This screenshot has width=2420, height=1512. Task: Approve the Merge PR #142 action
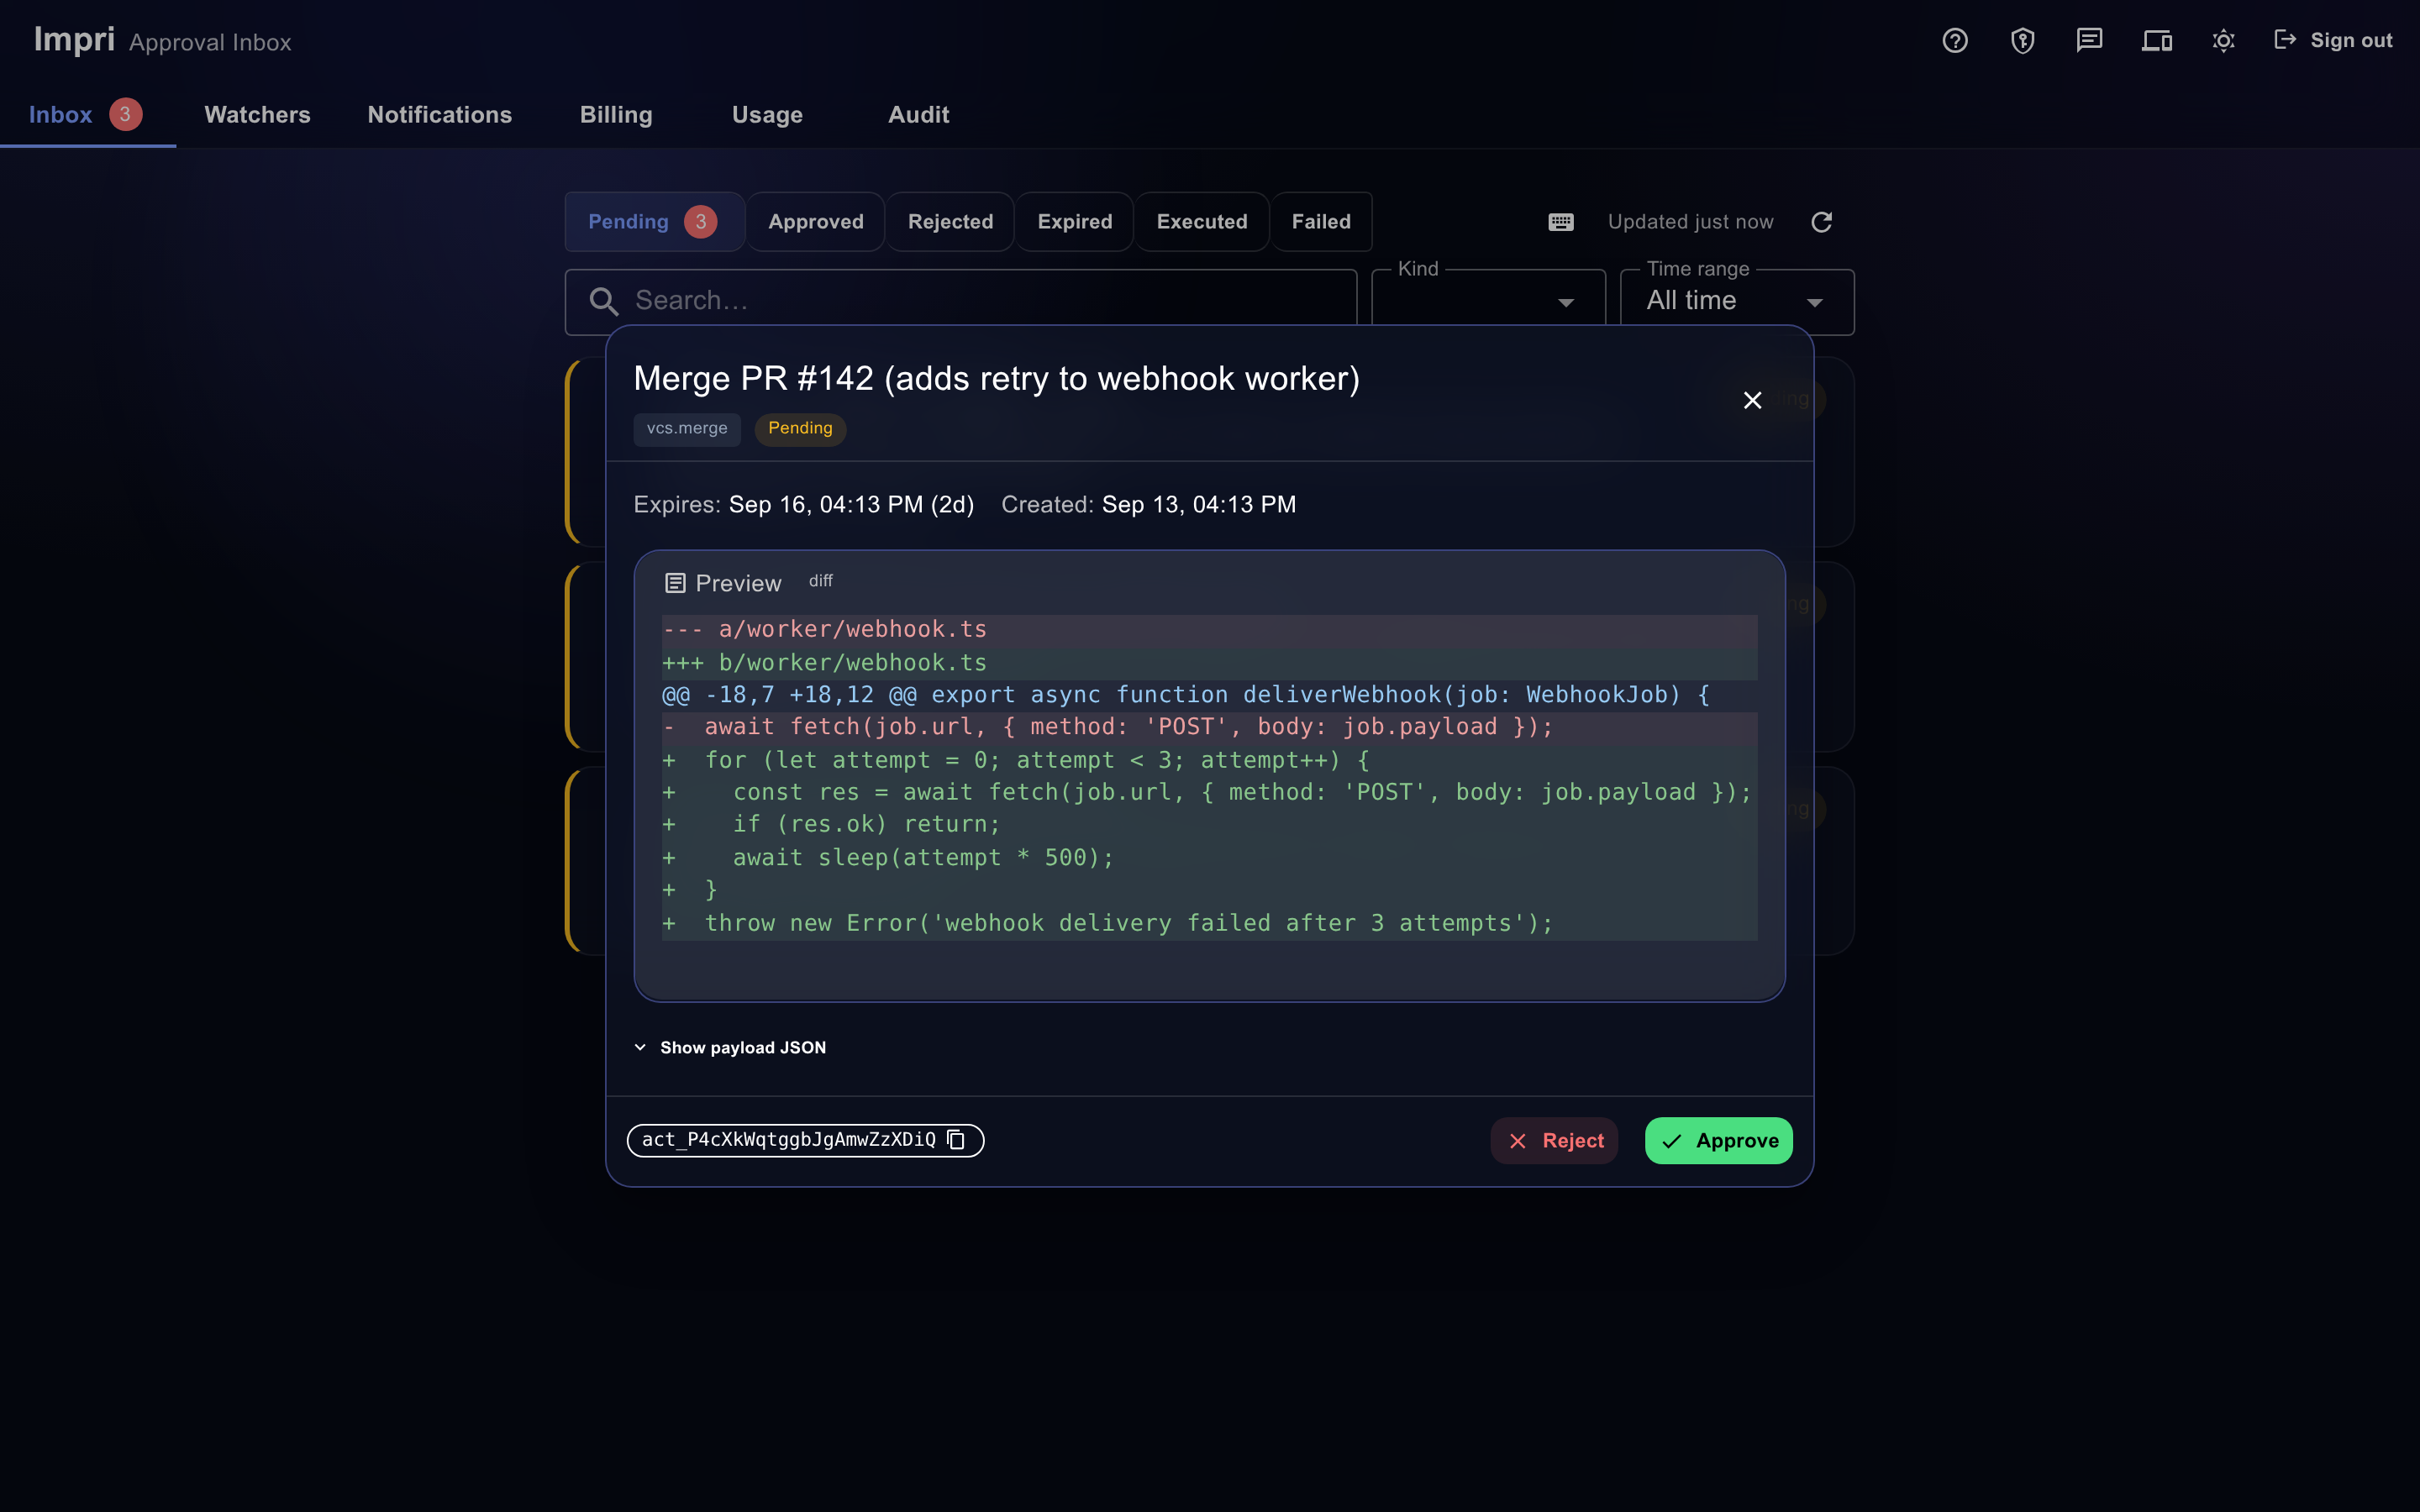tap(1718, 1140)
